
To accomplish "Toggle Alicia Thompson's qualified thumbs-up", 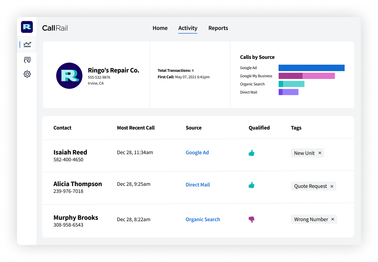I will click(x=251, y=185).
